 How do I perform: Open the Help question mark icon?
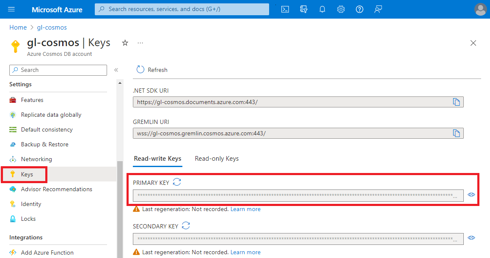[x=359, y=9]
